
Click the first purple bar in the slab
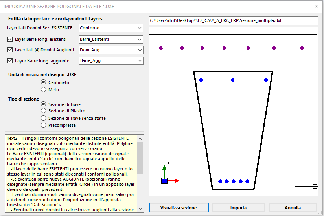[x=161, y=48]
